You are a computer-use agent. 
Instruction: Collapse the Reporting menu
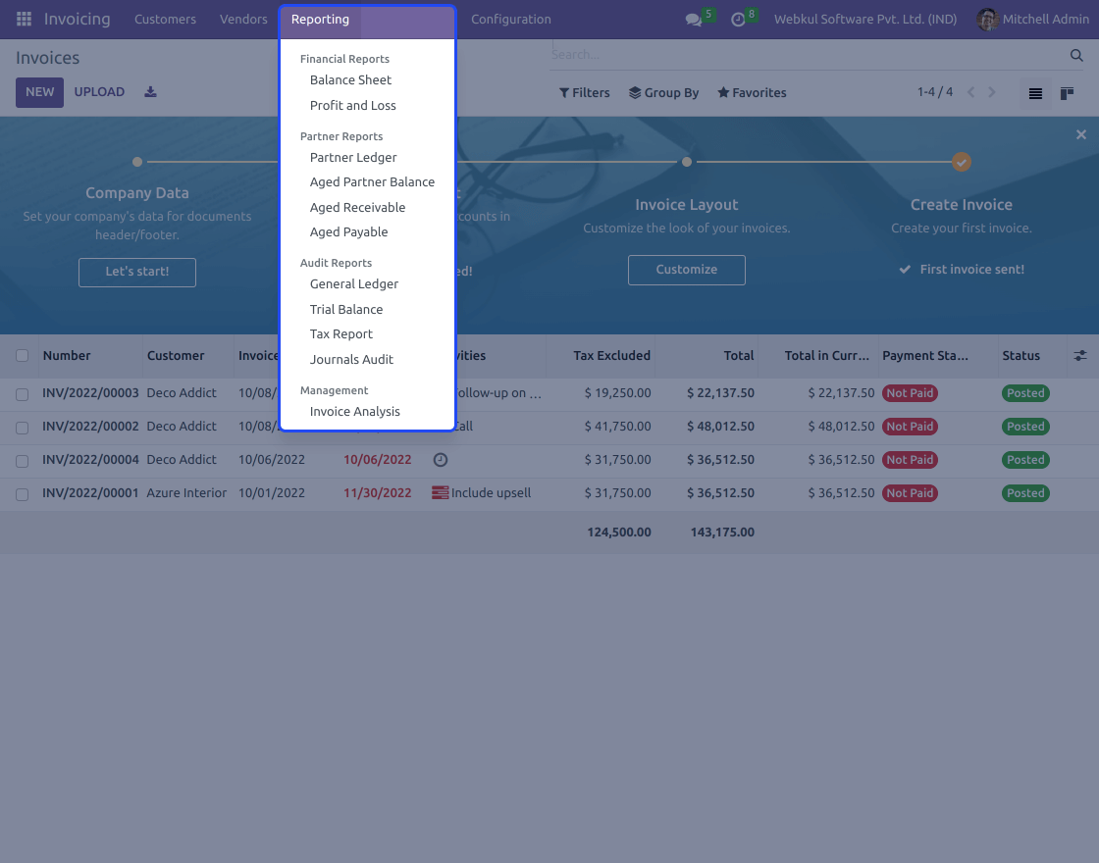click(320, 20)
